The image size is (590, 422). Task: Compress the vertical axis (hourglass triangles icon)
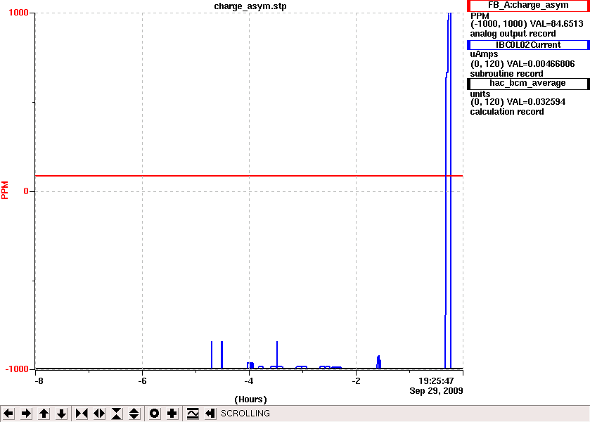point(117,414)
